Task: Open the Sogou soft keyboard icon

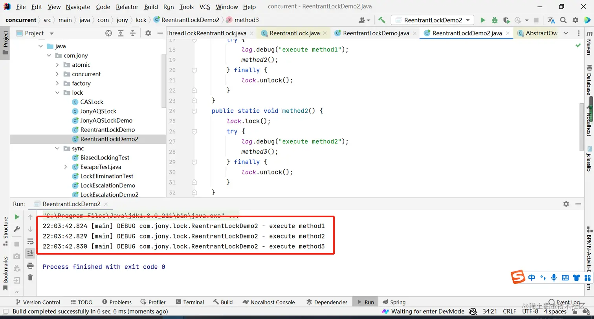Action: pos(565,277)
